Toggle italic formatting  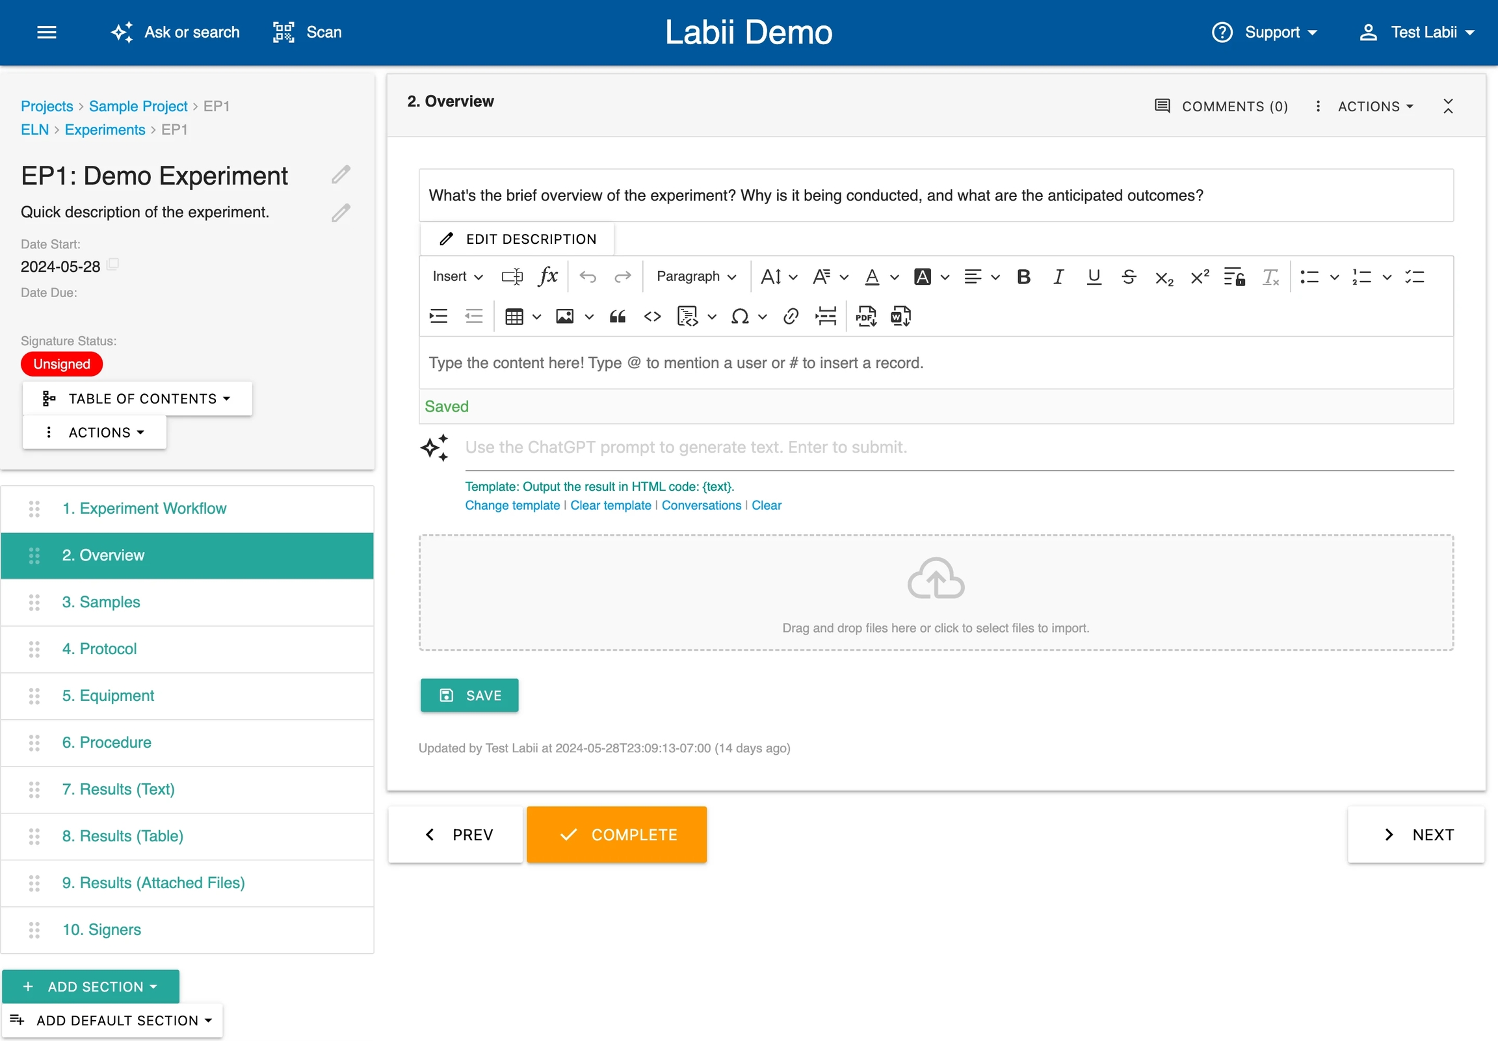tap(1058, 276)
